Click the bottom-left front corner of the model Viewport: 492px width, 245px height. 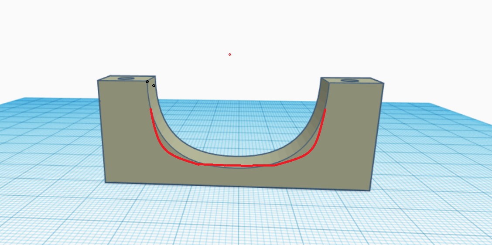[106, 182]
